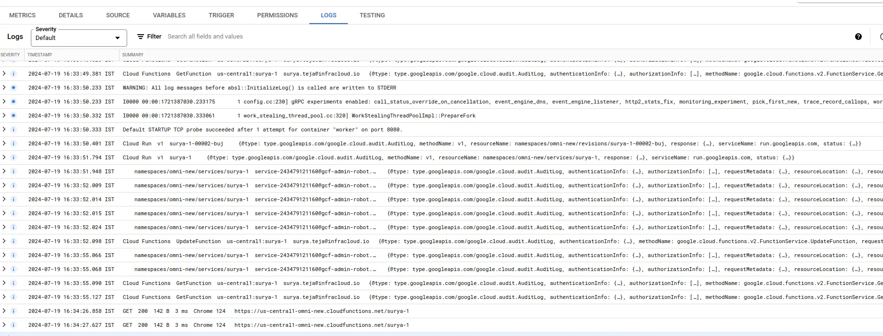
Task: Expand the 16:33:49.381 GetFunction log row
Action: 4,74
